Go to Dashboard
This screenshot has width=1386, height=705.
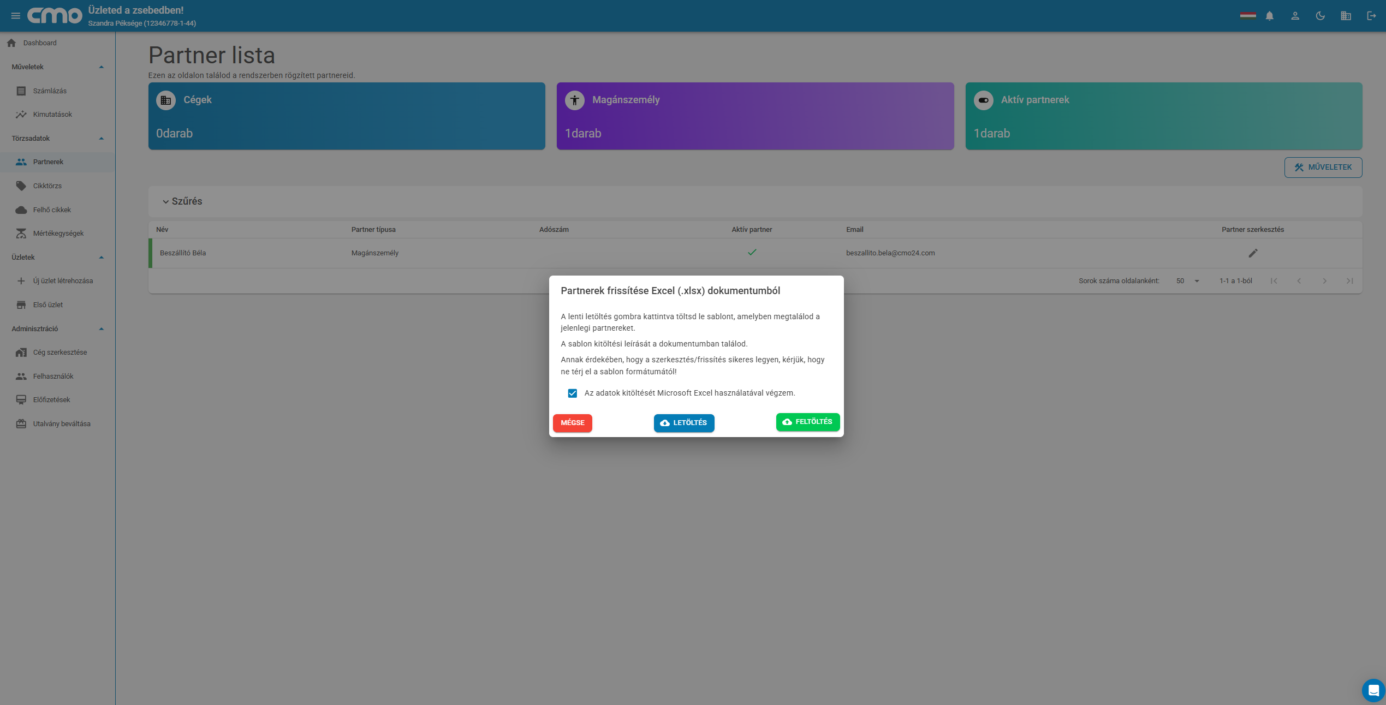pyautogui.click(x=57, y=43)
